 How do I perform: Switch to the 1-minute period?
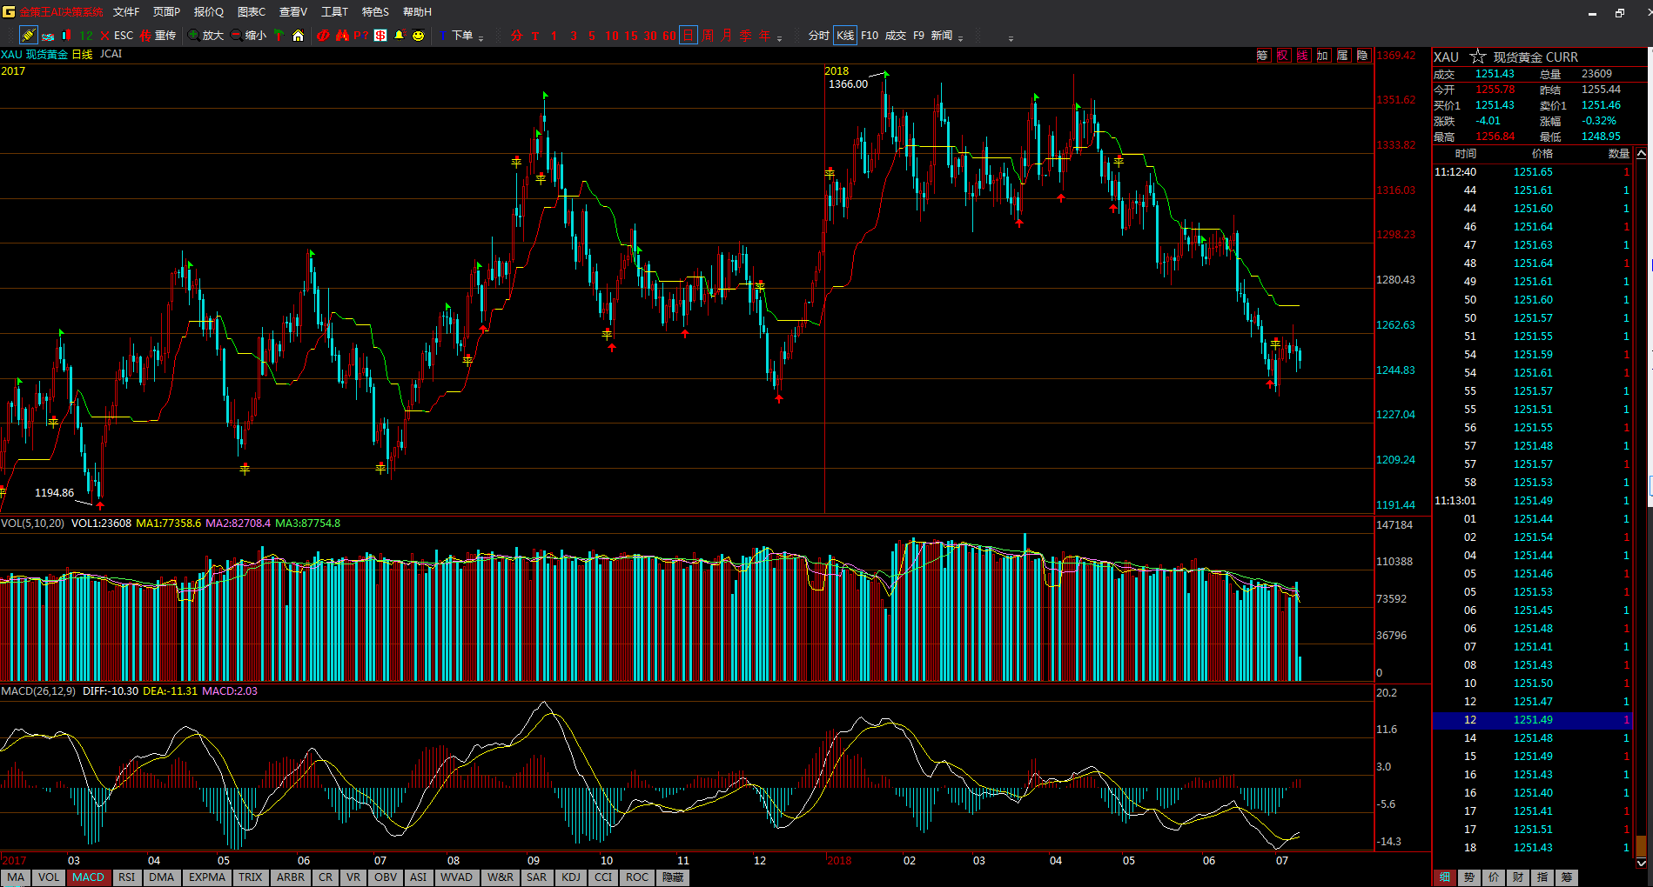(554, 36)
